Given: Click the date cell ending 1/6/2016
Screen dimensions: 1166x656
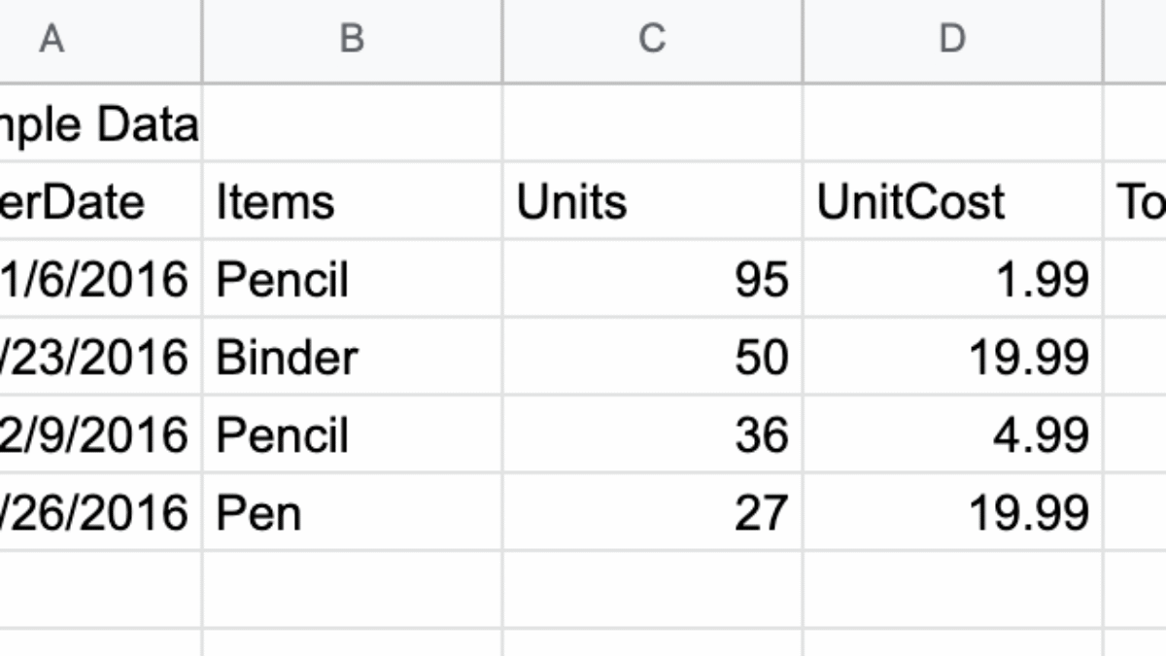Looking at the screenshot, I should (99, 280).
